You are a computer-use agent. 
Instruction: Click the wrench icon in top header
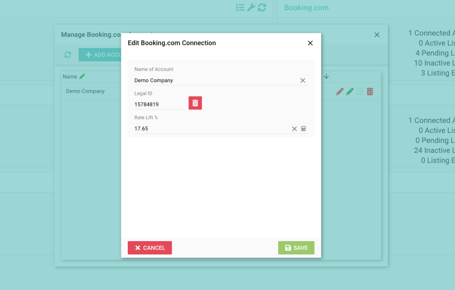[251, 7]
